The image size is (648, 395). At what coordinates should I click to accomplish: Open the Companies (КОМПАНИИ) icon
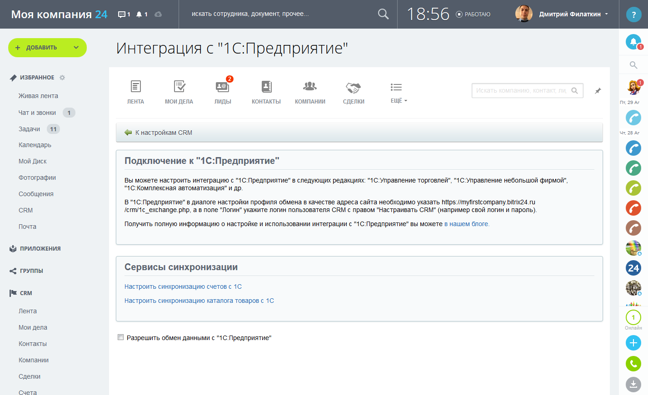310,87
